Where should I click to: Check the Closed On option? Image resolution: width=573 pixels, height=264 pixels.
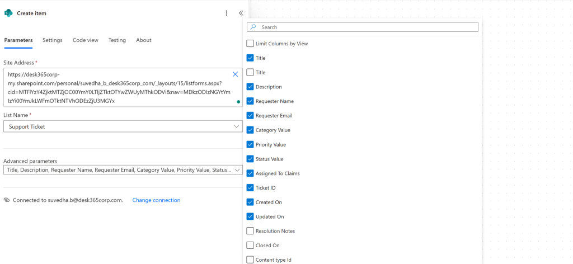pos(250,246)
